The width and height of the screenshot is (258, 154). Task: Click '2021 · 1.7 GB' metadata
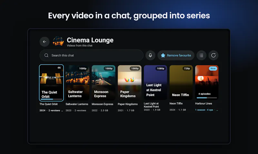(x=126, y=110)
